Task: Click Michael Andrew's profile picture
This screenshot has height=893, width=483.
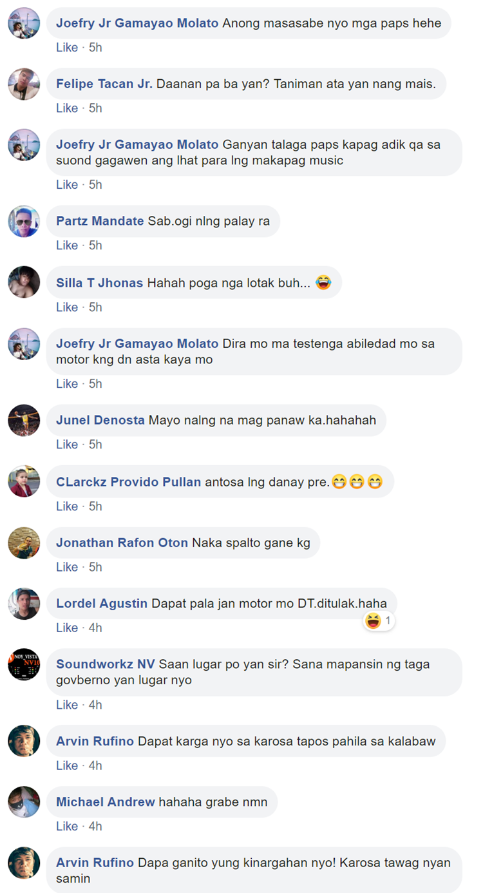Action: [x=24, y=802]
